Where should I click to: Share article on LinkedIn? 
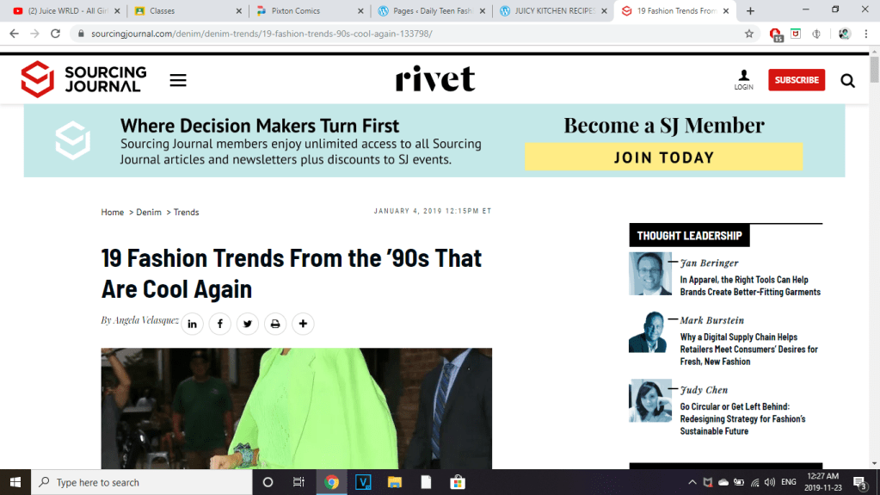[x=192, y=325]
